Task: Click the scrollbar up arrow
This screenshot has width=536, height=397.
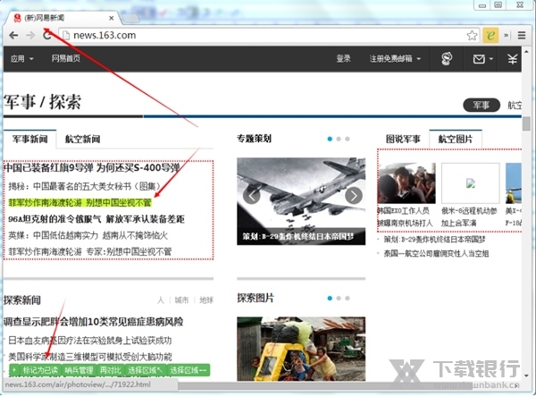Action: pos(526,53)
